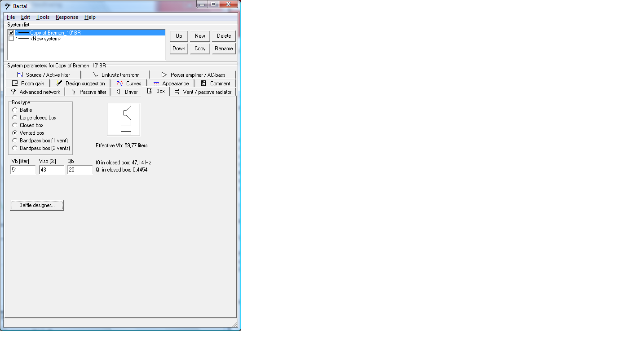Select the Passive filter tab
The image size is (619, 357).
click(88, 92)
